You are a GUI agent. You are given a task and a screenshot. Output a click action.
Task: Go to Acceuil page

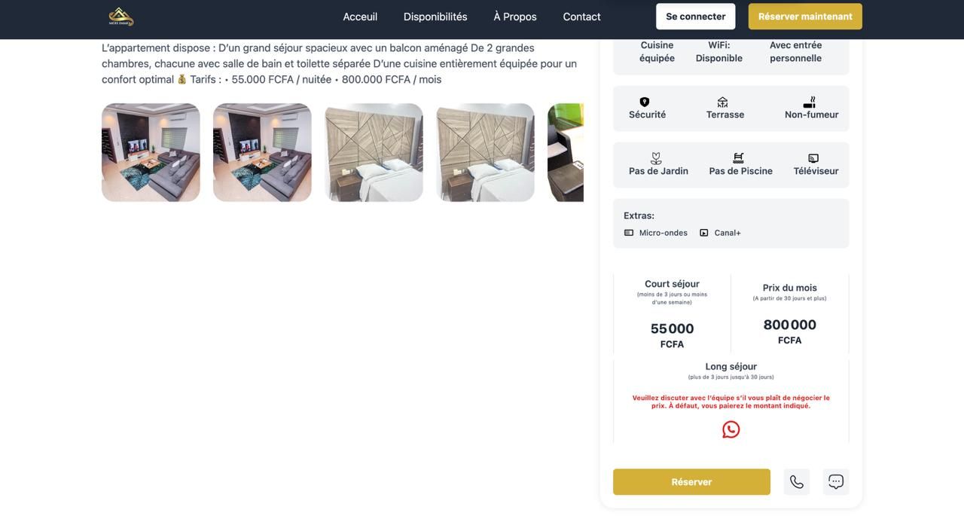click(360, 17)
